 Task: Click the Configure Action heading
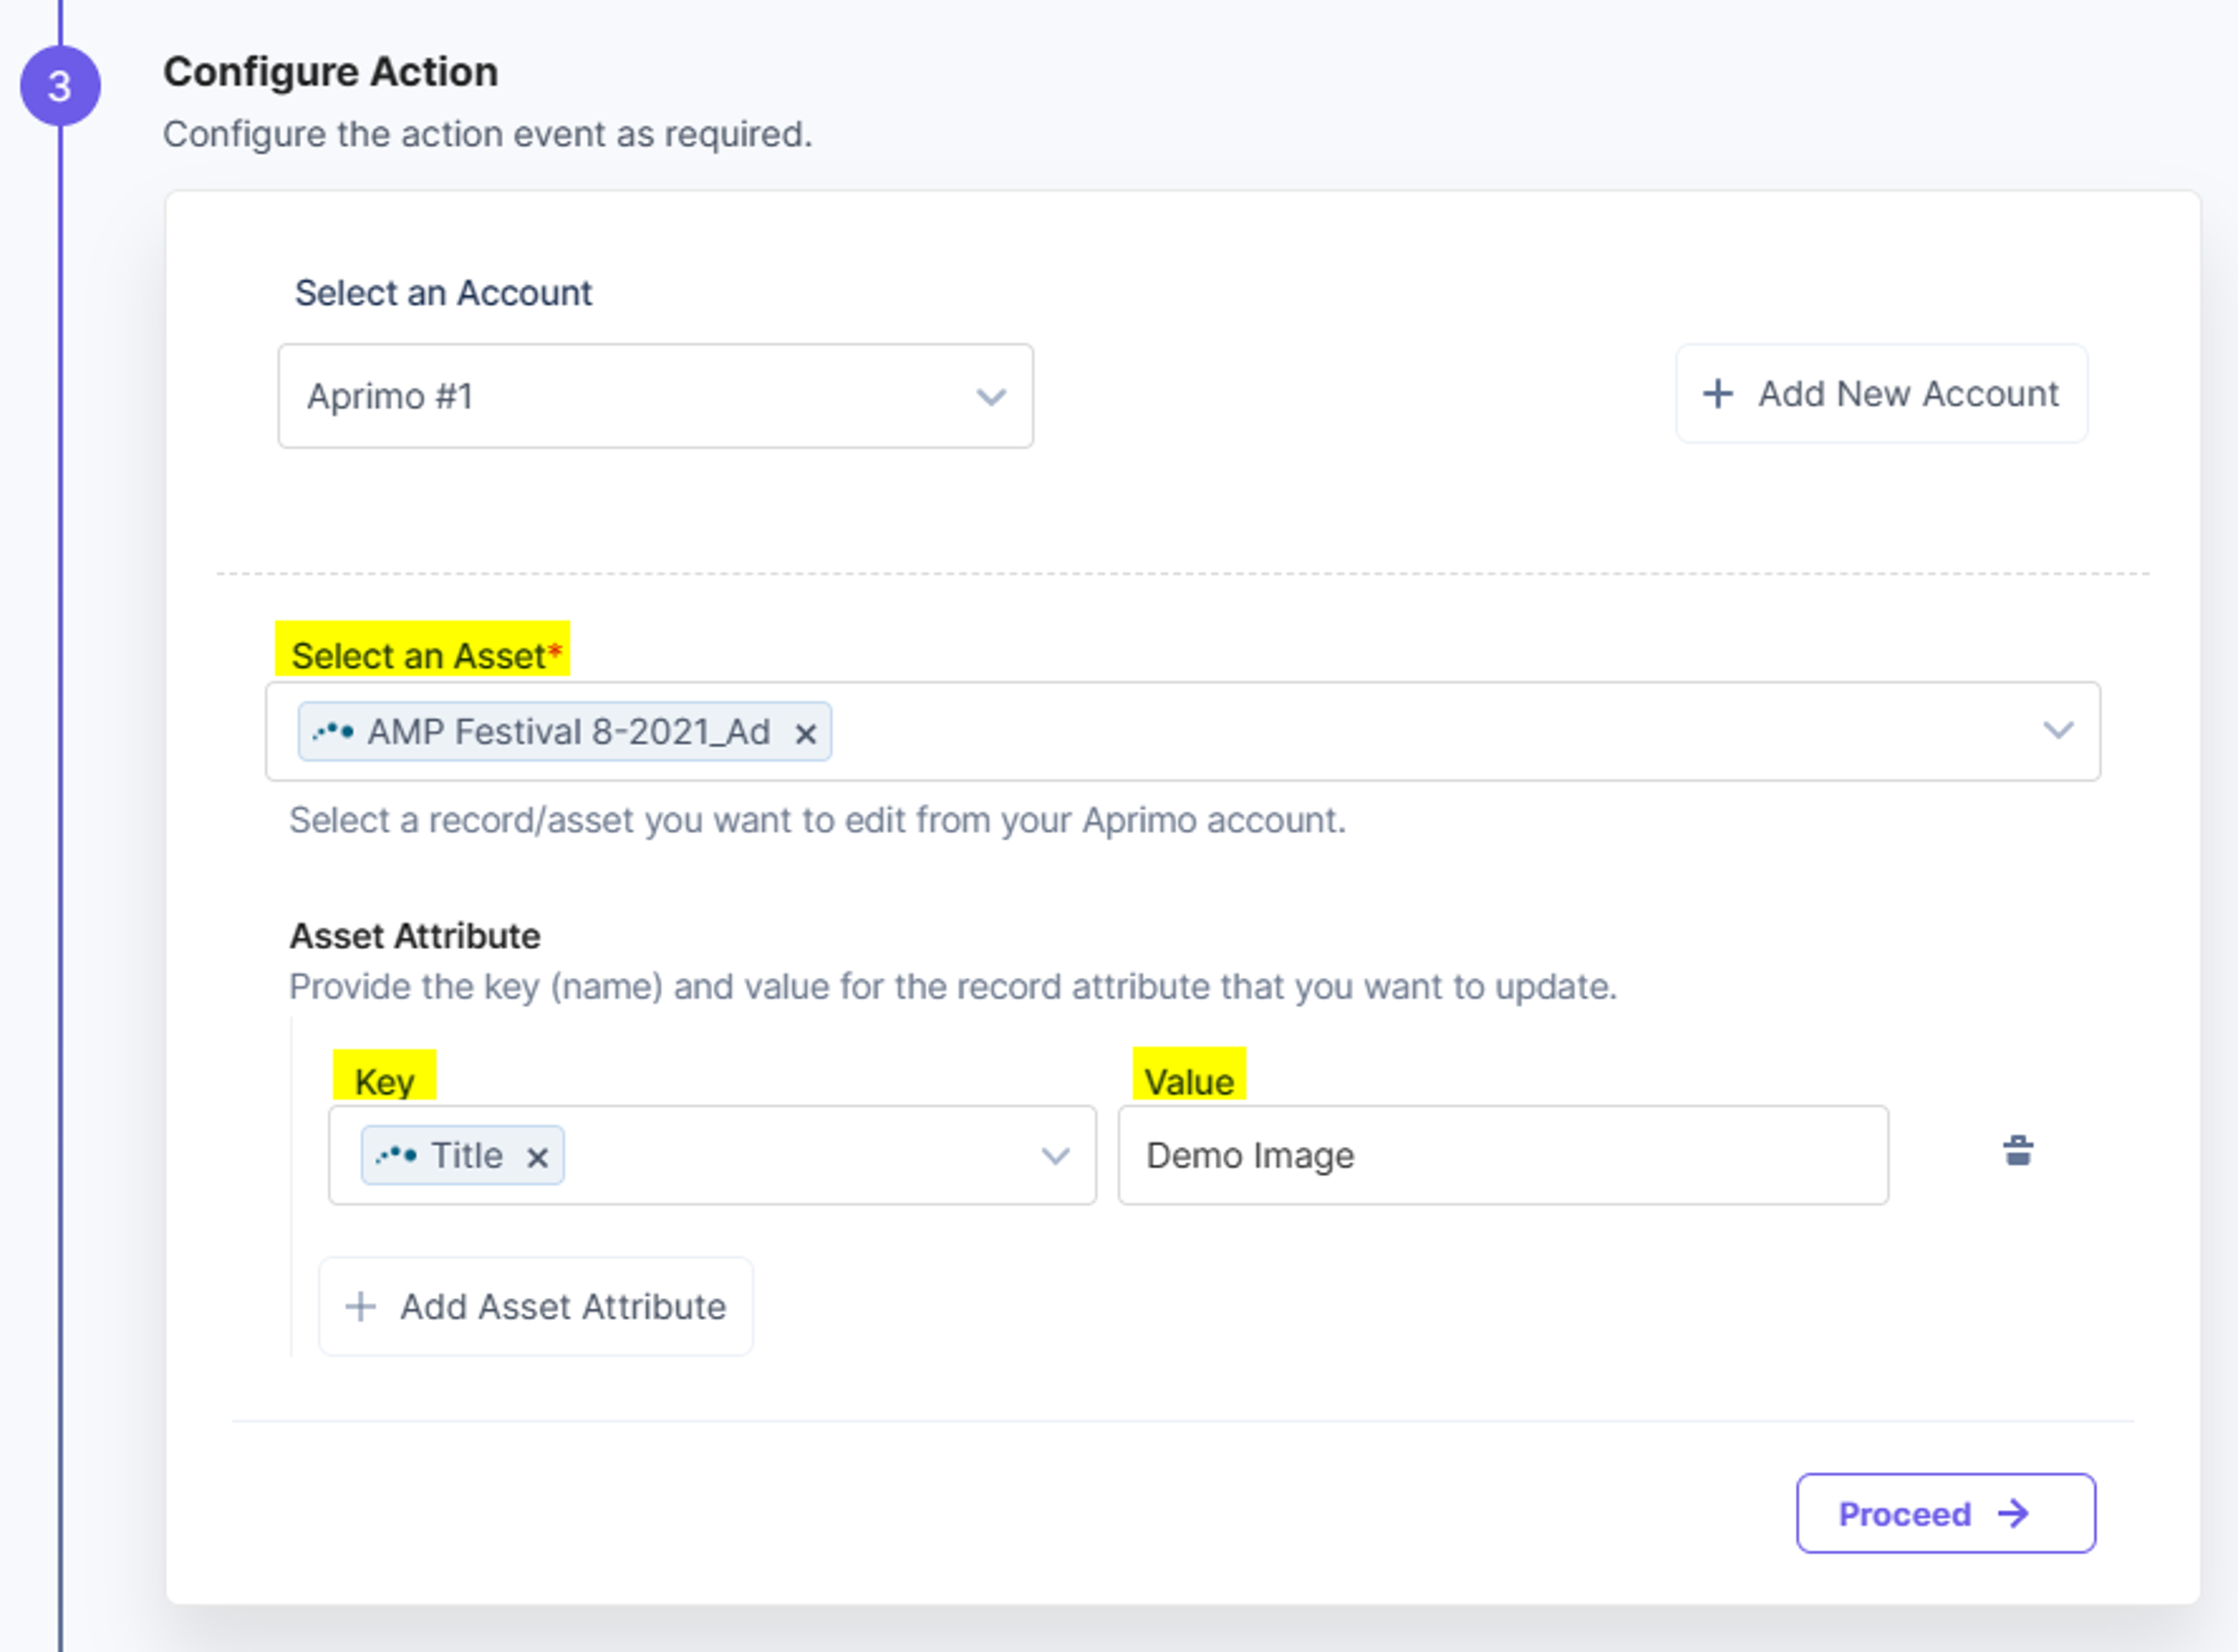330,72
